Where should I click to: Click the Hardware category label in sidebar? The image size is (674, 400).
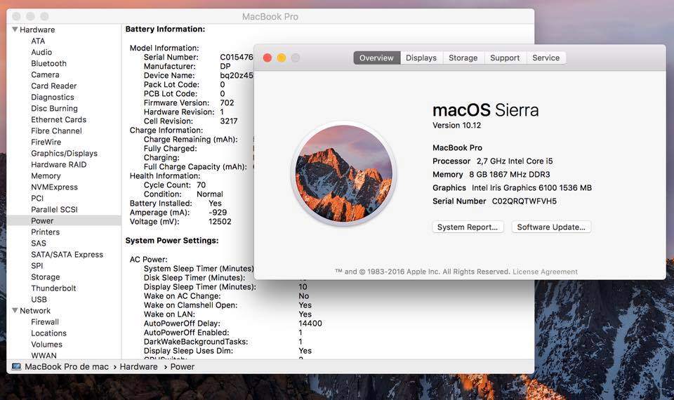coord(37,29)
